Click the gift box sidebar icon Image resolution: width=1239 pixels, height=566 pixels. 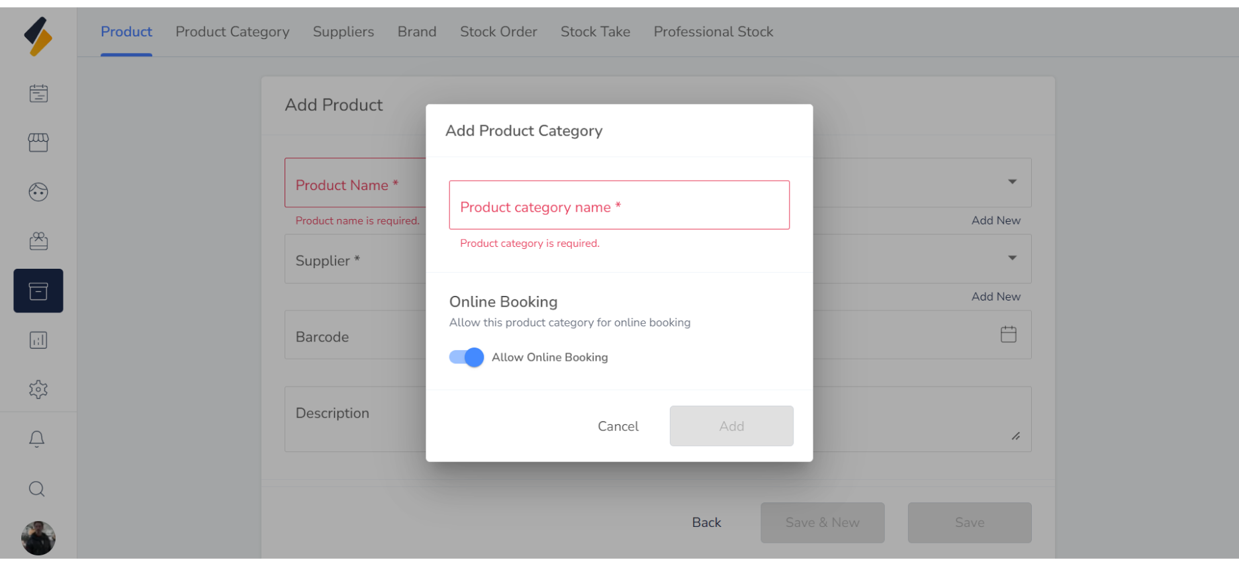pyautogui.click(x=38, y=241)
